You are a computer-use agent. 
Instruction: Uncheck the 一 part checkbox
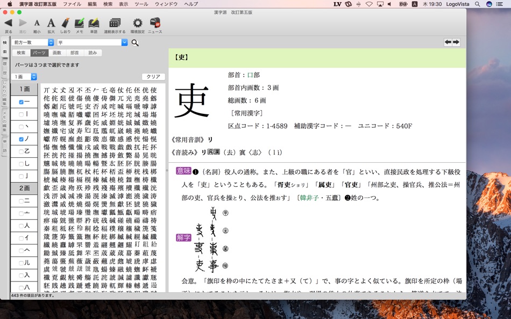21,102
